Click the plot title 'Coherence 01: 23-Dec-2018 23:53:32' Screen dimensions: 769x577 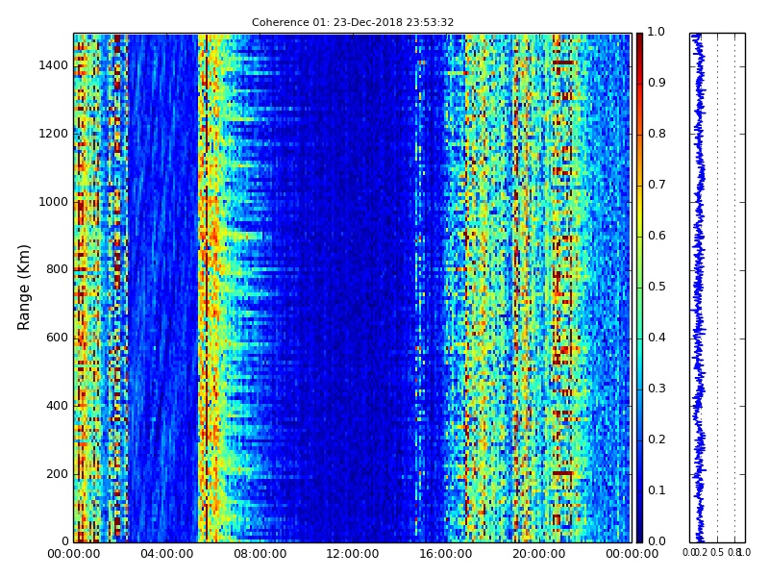(353, 22)
